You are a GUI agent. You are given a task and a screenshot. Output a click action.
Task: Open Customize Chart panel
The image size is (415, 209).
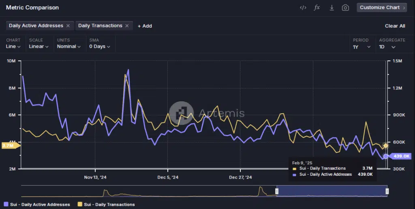coord(382,7)
